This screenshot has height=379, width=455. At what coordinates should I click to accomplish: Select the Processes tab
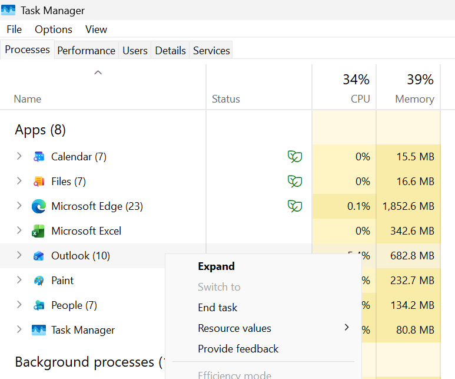[27, 50]
